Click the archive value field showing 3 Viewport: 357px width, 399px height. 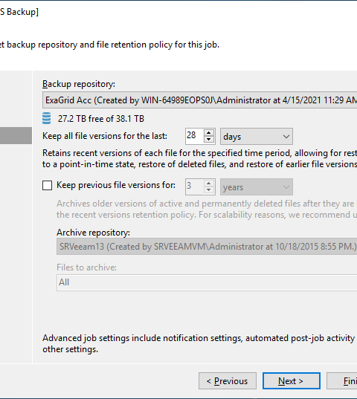pyautogui.click(x=195, y=186)
